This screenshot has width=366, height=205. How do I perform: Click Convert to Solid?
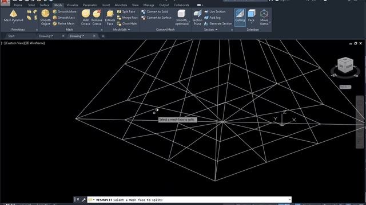[x=155, y=11]
